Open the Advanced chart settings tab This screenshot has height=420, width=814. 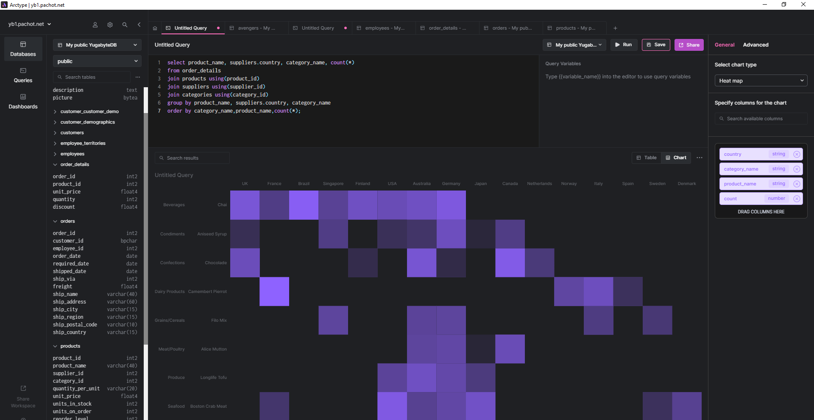[x=755, y=45]
